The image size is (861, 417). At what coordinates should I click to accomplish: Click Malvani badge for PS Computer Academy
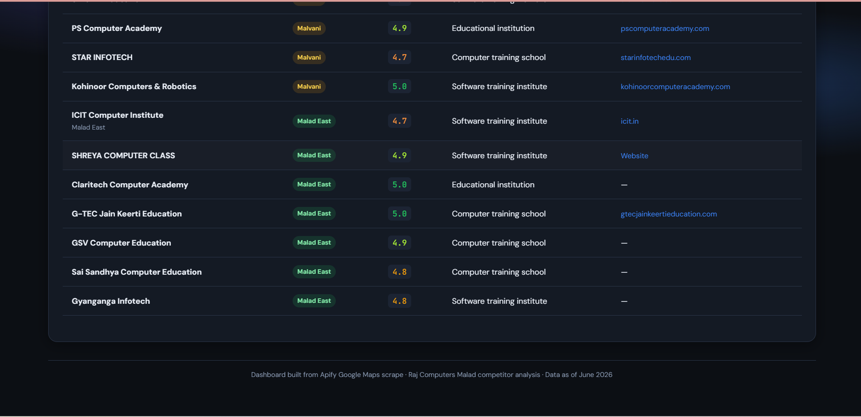pyautogui.click(x=309, y=28)
